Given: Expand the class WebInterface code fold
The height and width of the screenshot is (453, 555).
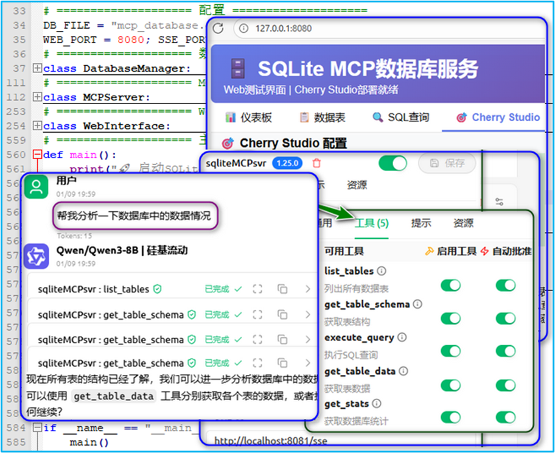Looking at the screenshot, I should tap(37, 125).
